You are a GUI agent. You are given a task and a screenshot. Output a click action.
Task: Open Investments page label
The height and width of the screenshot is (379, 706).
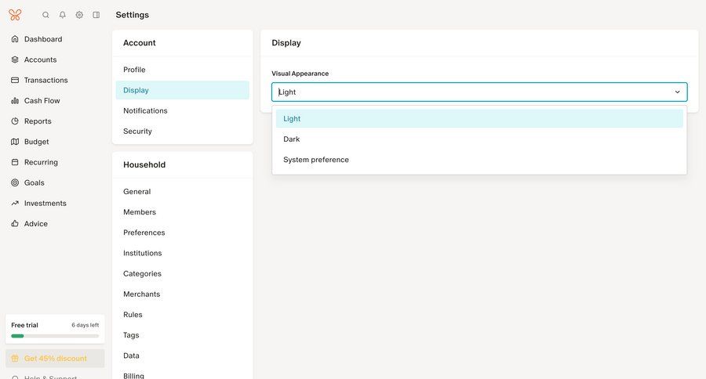tap(45, 204)
